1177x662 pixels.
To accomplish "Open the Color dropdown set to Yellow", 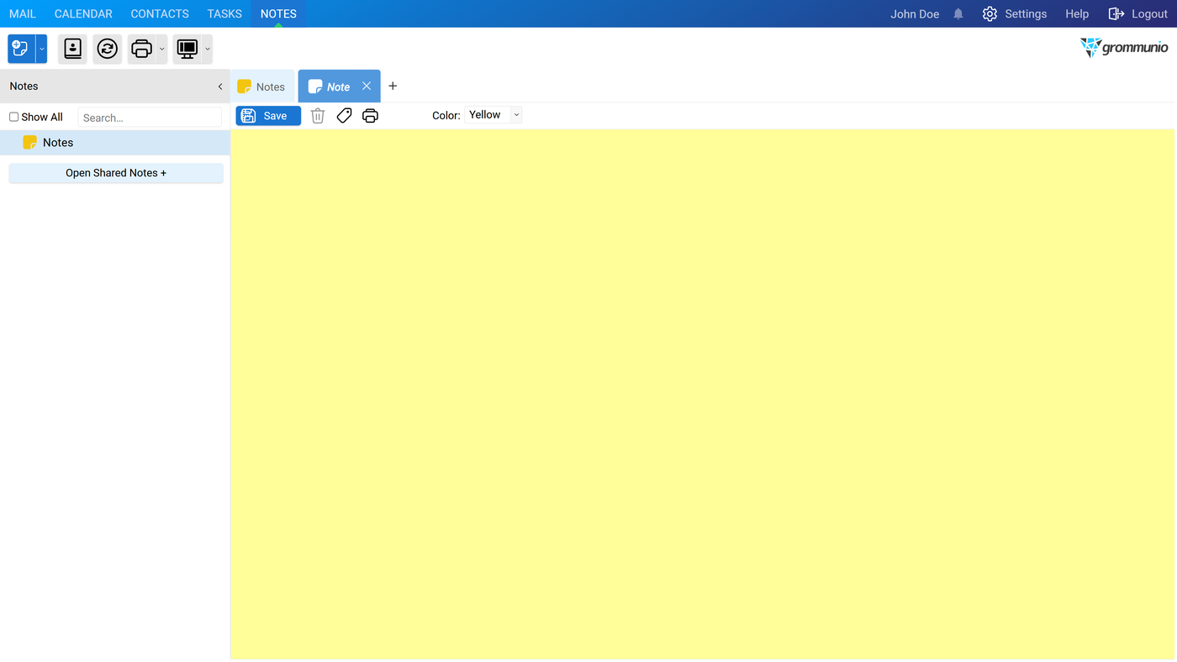I will click(x=493, y=115).
